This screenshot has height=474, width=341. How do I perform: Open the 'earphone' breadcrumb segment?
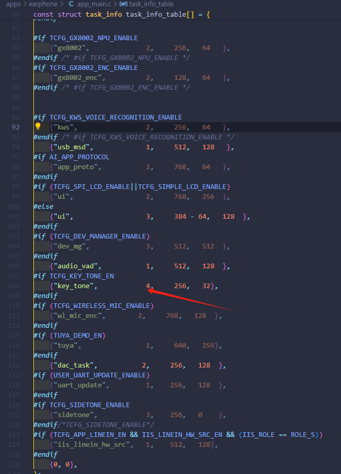click(43, 4)
